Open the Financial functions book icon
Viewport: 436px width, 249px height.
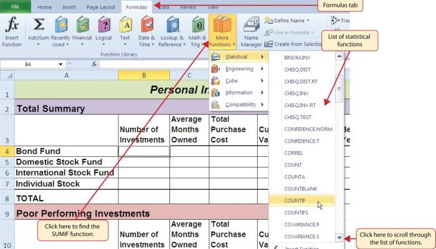pos(82,25)
